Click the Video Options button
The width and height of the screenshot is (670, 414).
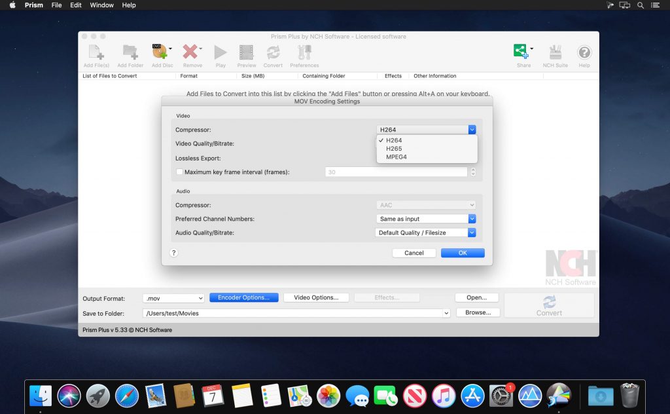[316, 297]
